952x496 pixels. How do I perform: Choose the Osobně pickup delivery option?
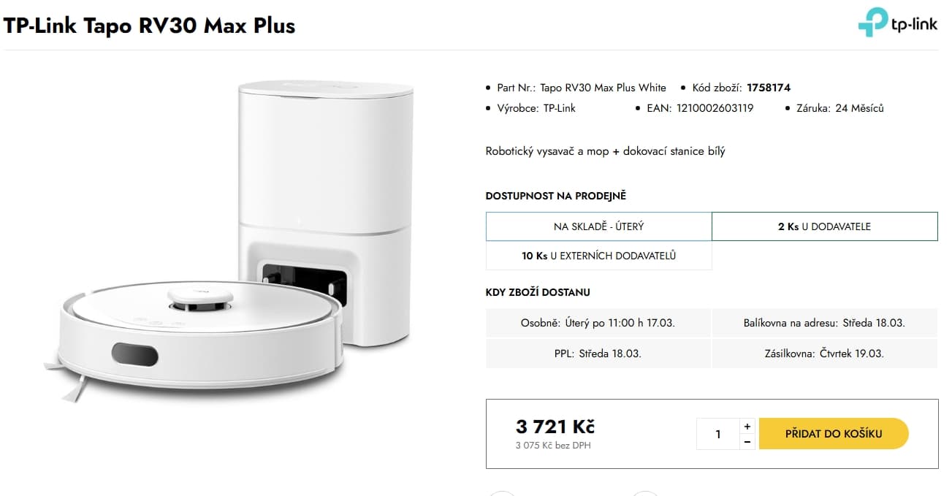point(598,323)
